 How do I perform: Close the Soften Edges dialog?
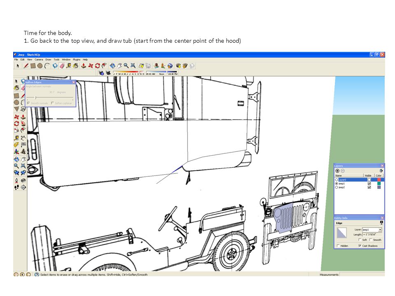click(74, 82)
